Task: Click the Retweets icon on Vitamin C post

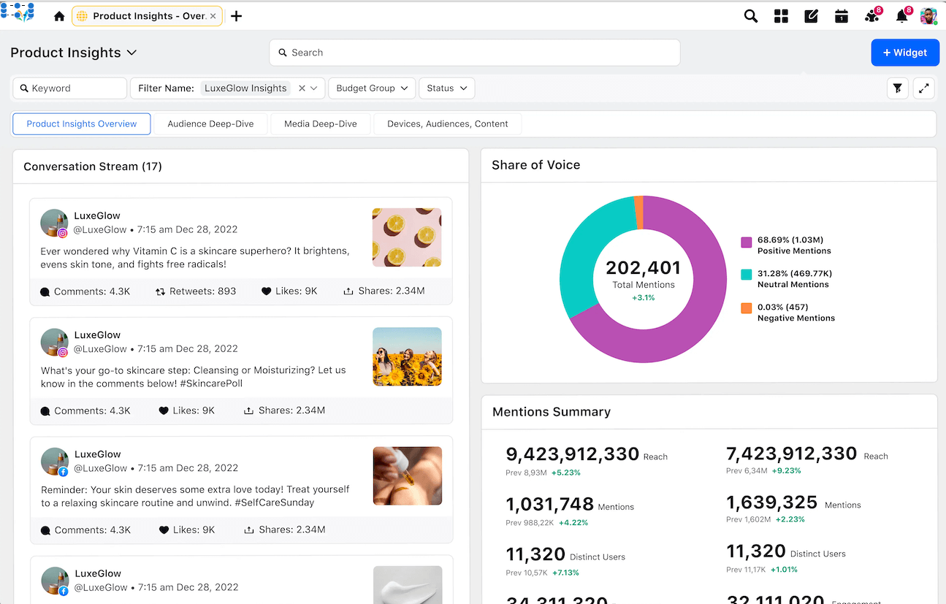Action: tap(160, 291)
